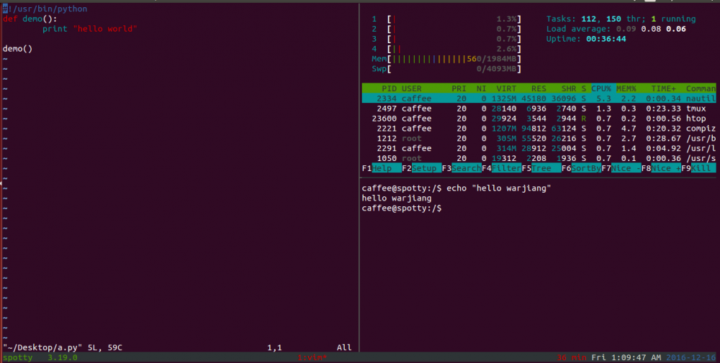Click the kernel version 3.19.0 in status bar

point(63,357)
